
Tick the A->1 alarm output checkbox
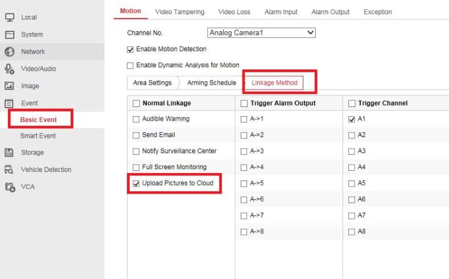(x=244, y=120)
